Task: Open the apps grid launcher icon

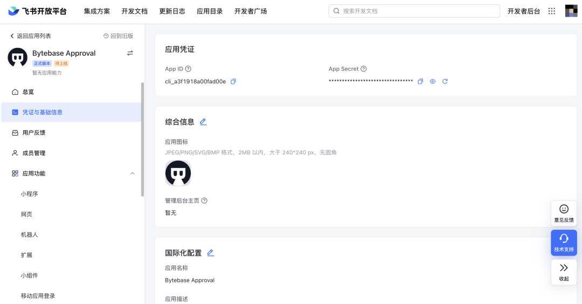Action: pos(552,11)
